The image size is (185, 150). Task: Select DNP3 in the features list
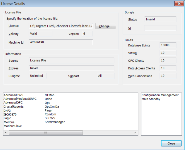tap(7, 111)
